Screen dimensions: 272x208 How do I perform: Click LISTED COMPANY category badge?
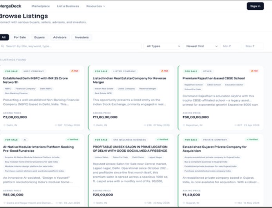coord(124,71)
